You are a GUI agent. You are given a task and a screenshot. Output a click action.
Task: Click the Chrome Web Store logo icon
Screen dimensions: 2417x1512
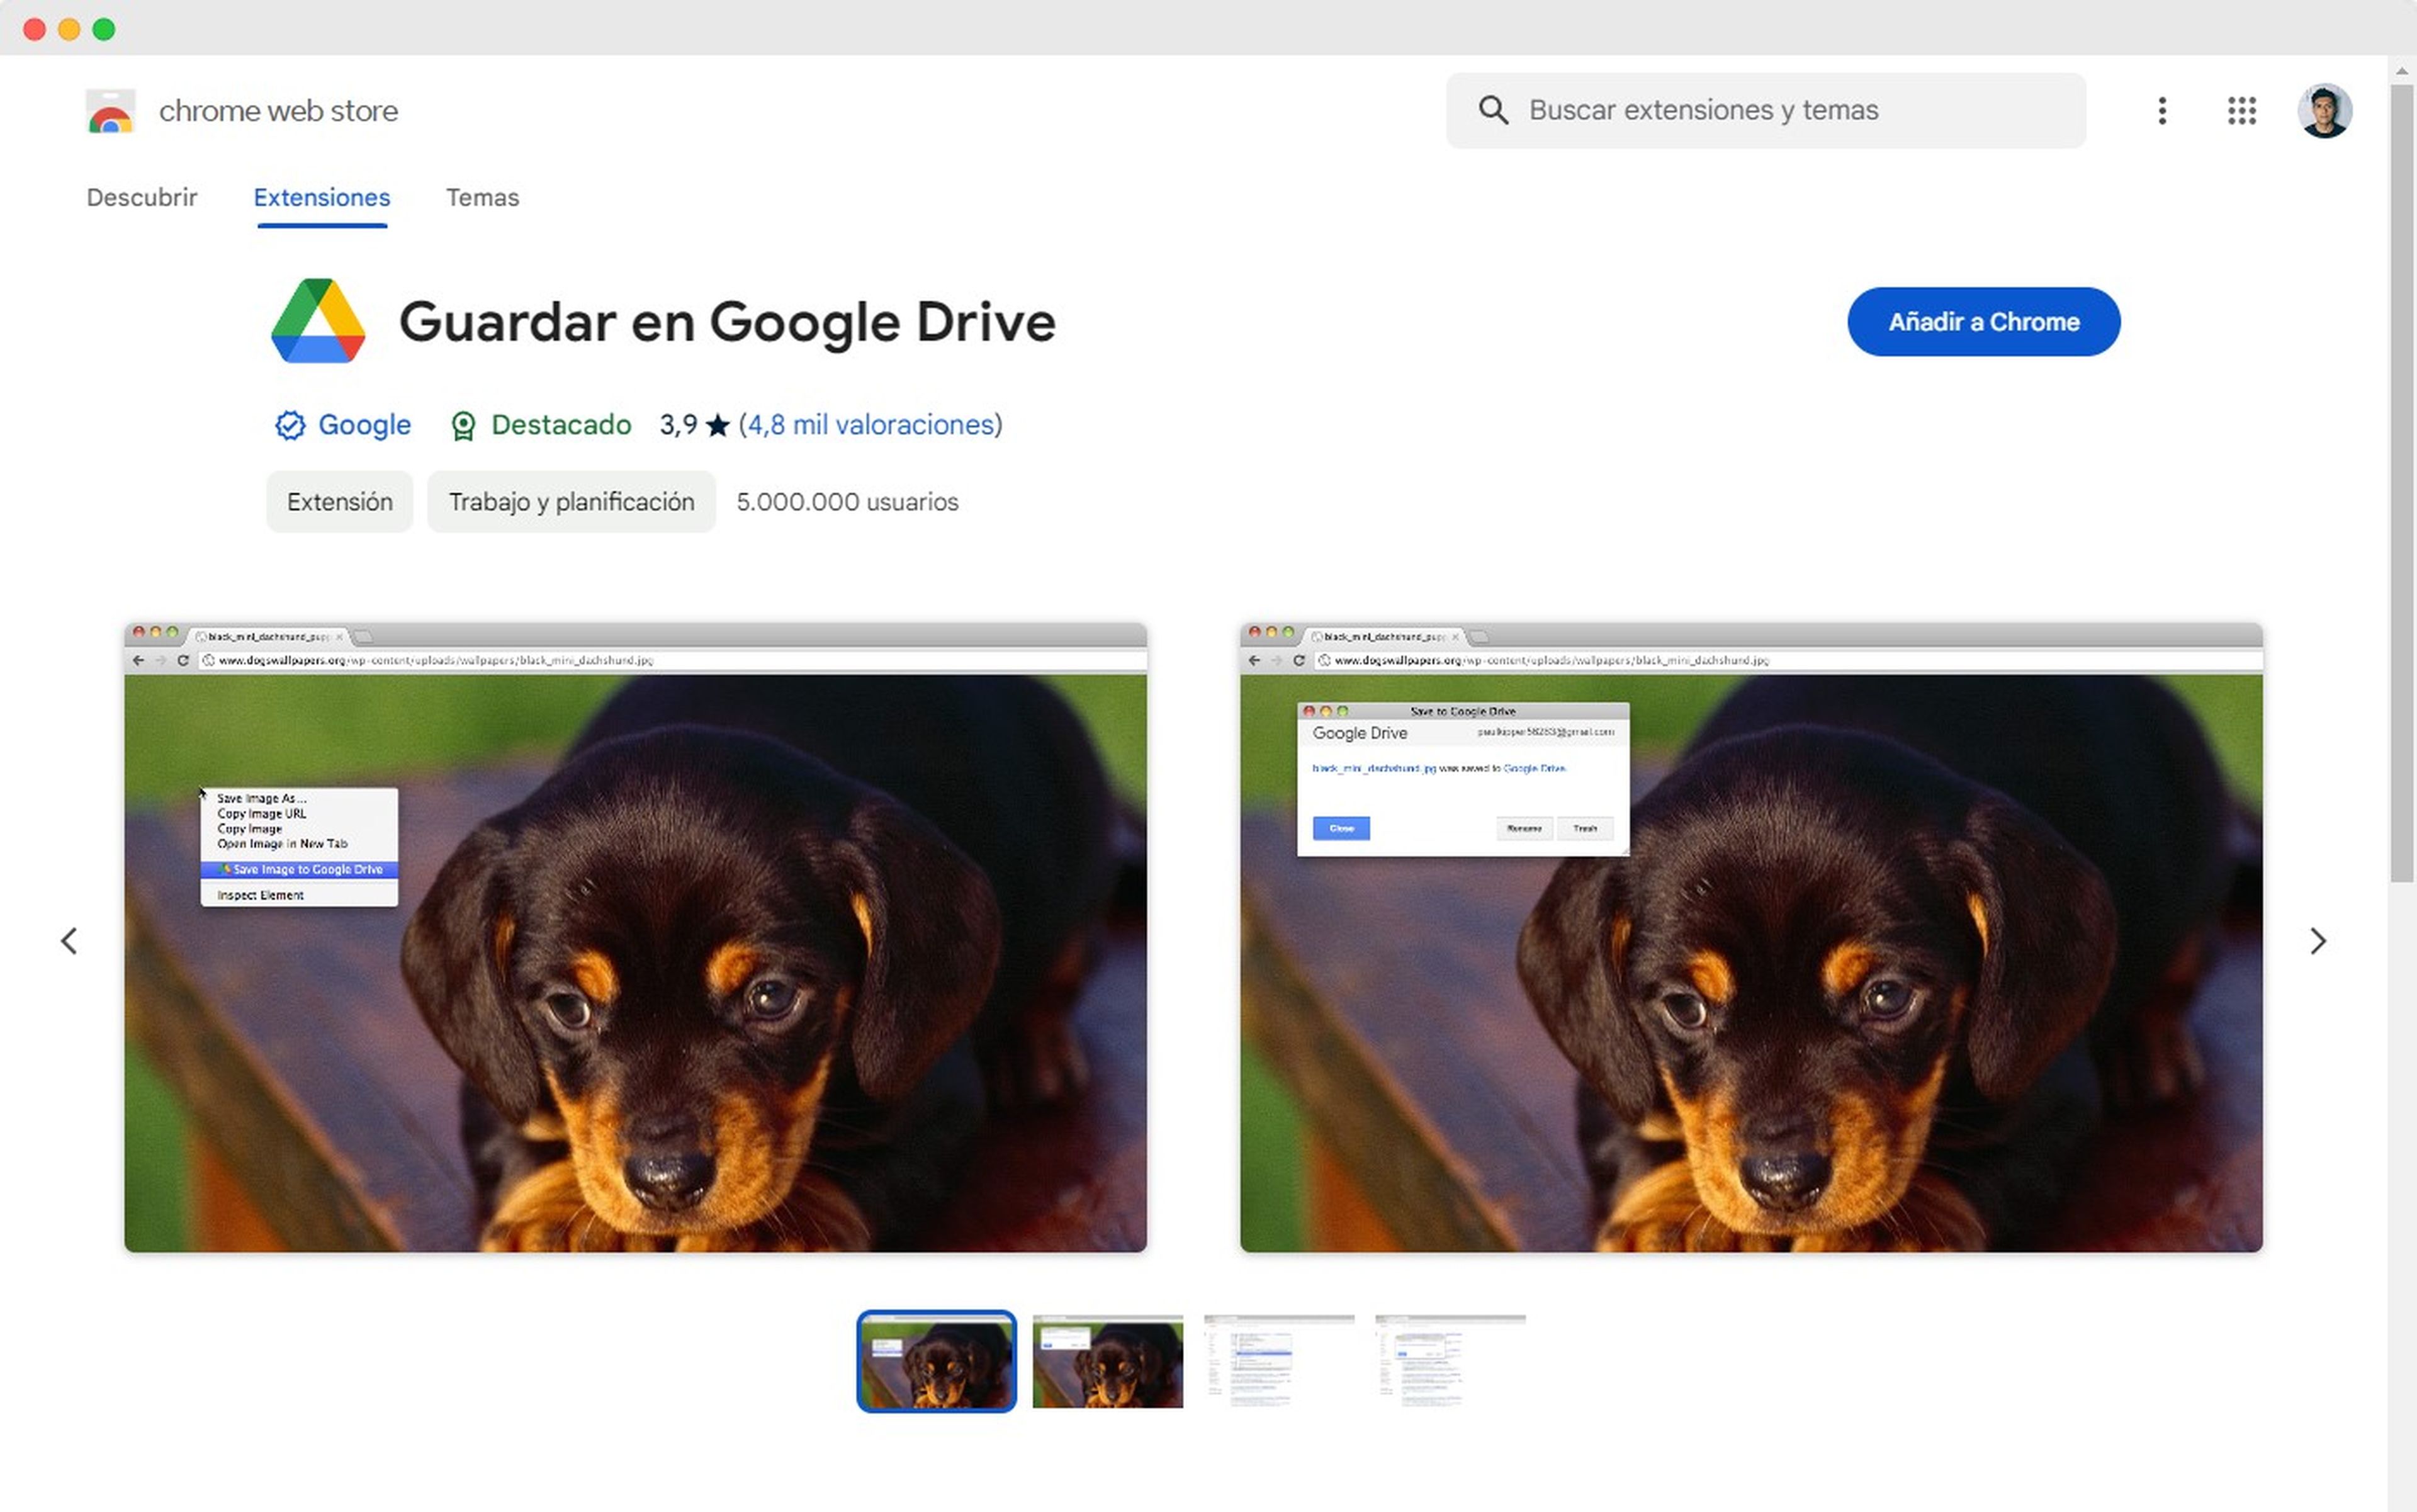tap(108, 110)
